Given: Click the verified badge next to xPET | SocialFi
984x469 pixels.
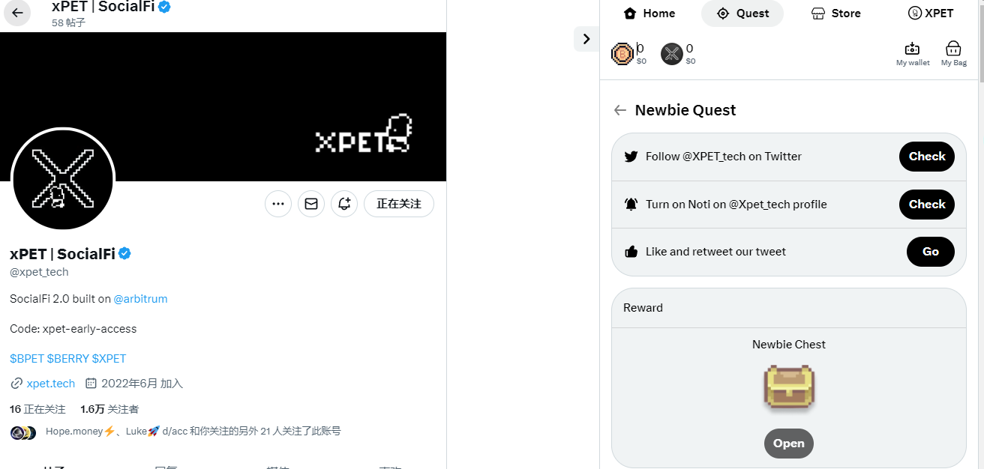Looking at the screenshot, I should coord(124,253).
